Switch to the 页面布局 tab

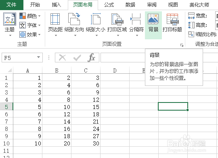coord(83,5)
